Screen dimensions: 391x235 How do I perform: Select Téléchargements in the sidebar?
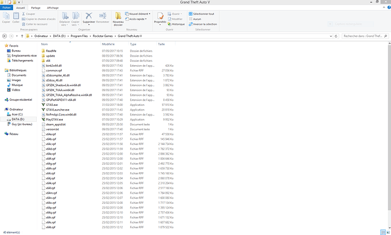click(22, 61)
